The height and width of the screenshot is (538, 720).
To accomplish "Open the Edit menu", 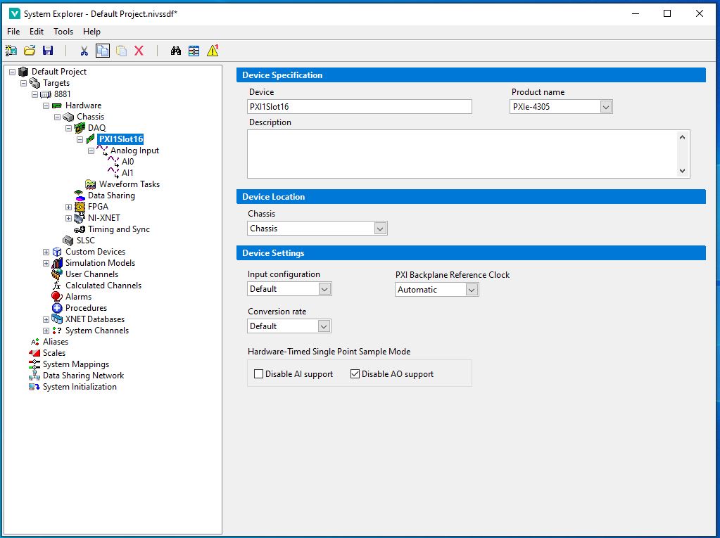I will [x=37, y=32].
